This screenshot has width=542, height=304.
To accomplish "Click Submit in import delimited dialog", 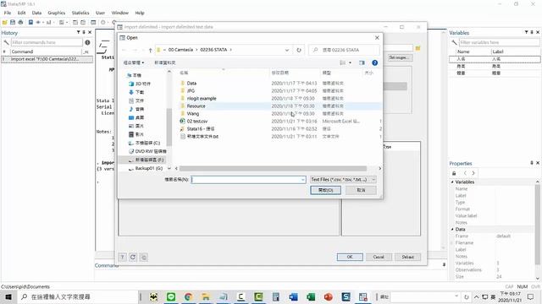I will [x=408, y=257].
